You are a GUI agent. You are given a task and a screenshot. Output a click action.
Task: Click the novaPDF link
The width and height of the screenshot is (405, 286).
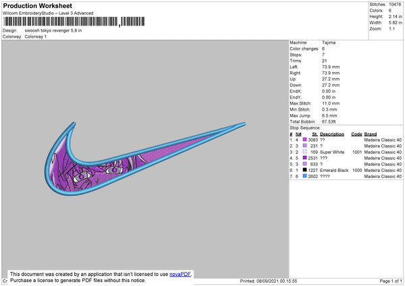(x=180, y=274)
